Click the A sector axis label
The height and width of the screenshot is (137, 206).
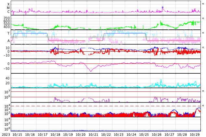pos(8,41)
